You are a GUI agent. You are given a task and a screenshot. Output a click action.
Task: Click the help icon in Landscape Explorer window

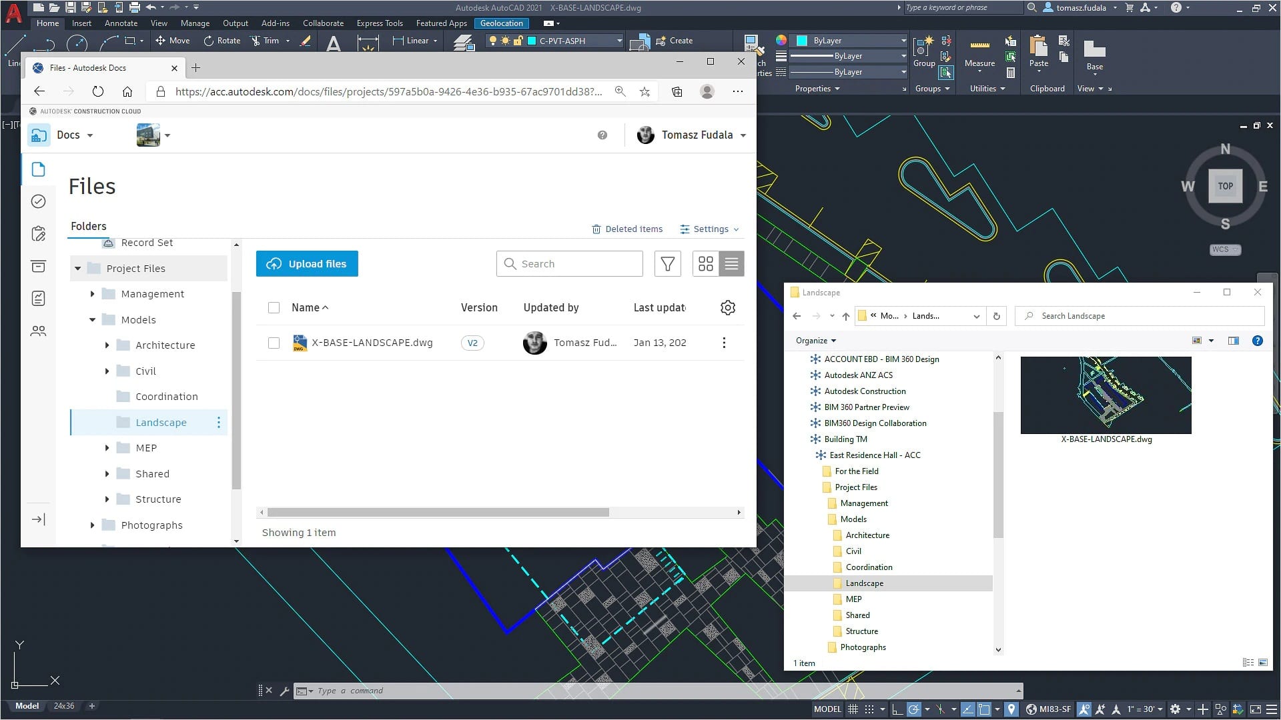pos(1257,341)
